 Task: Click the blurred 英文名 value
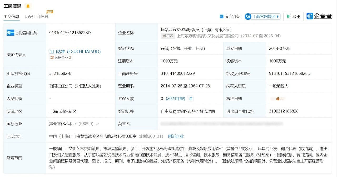point(222,124)
